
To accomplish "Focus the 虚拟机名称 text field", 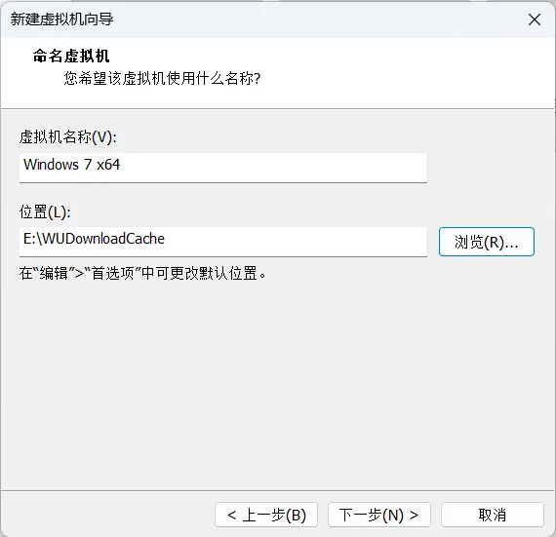I will click(223, 168).
